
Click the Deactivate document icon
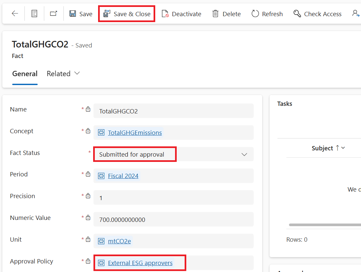tap(165, 14)
